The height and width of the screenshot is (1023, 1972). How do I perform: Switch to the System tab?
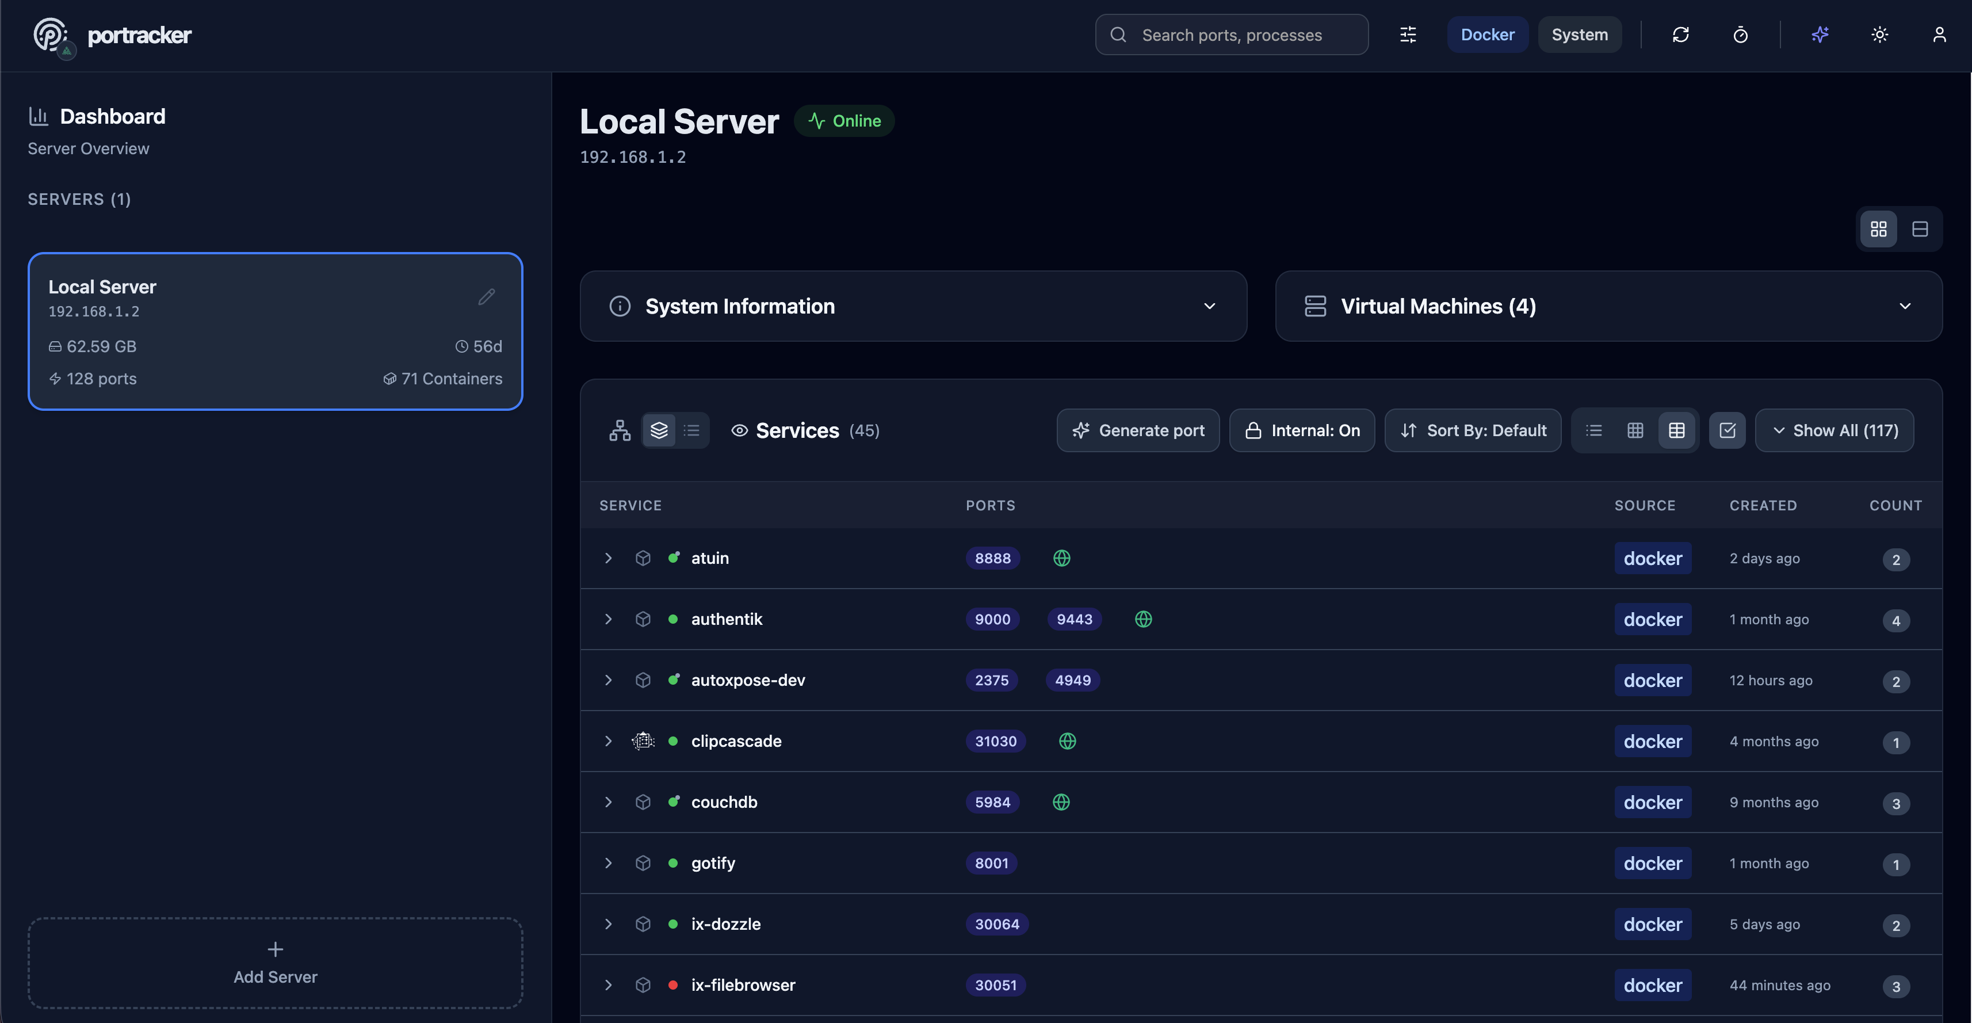(1579, 35)
